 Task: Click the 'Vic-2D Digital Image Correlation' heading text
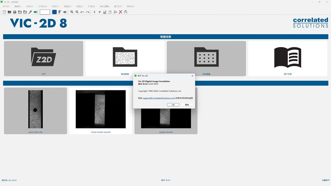(x=154, y=81)
